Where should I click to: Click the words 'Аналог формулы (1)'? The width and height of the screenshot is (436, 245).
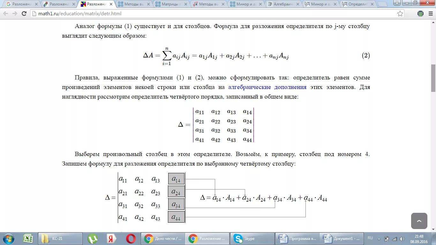click(x=103, y=26)
